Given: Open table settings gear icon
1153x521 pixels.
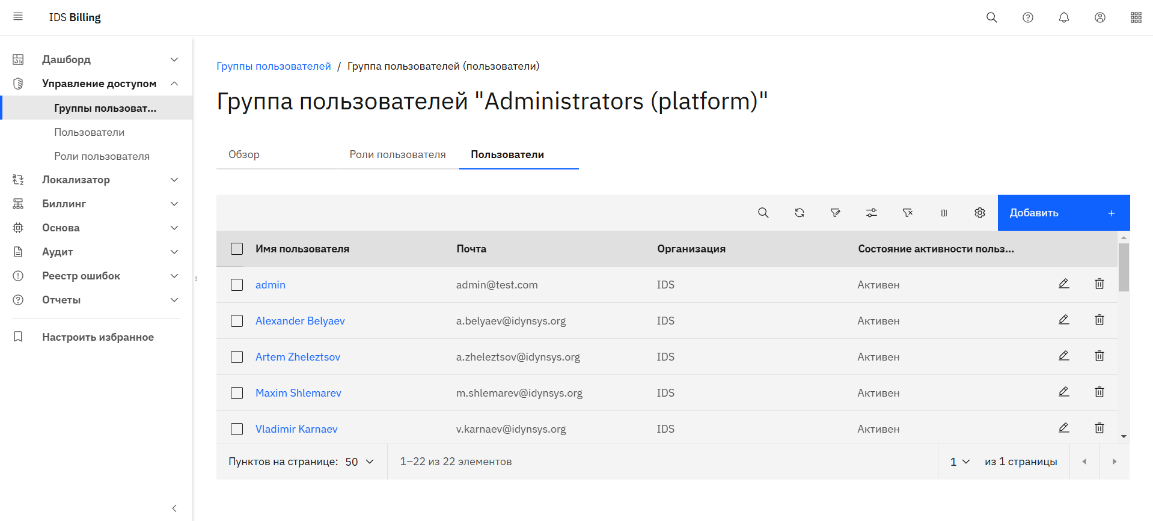Looking at the screenshot, I should pyautogui.click(x=979, y=213).
